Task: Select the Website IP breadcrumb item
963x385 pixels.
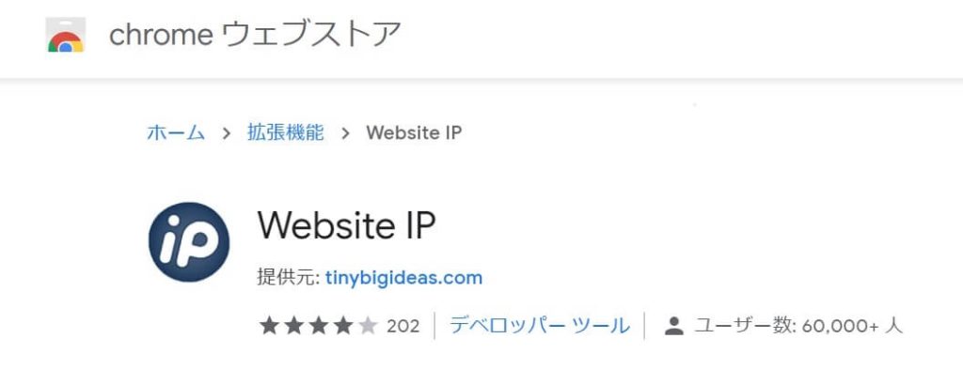Action: click(414, 132)
